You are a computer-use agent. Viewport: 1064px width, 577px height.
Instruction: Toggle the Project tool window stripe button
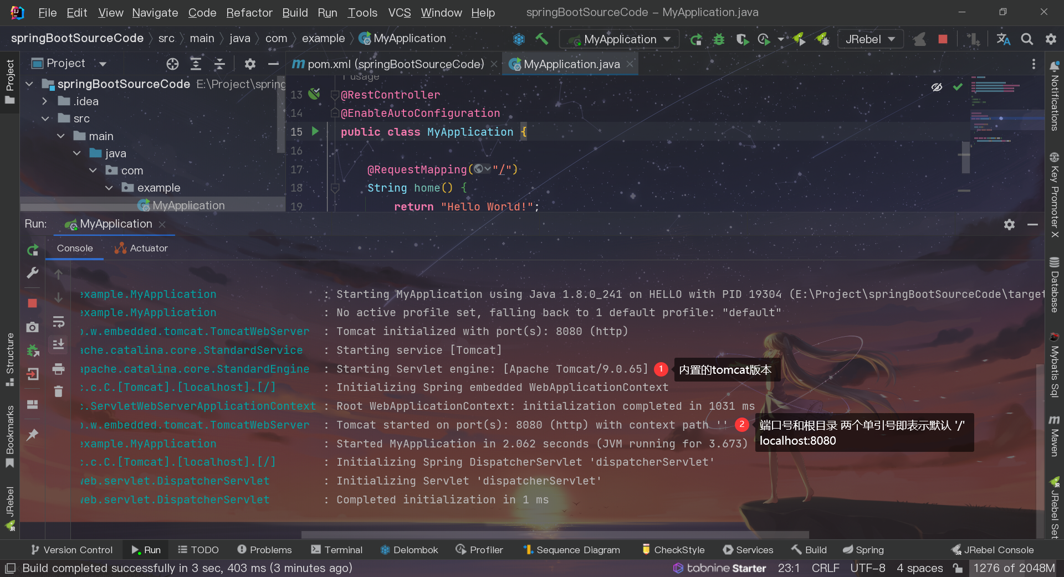tap(9, 82)
